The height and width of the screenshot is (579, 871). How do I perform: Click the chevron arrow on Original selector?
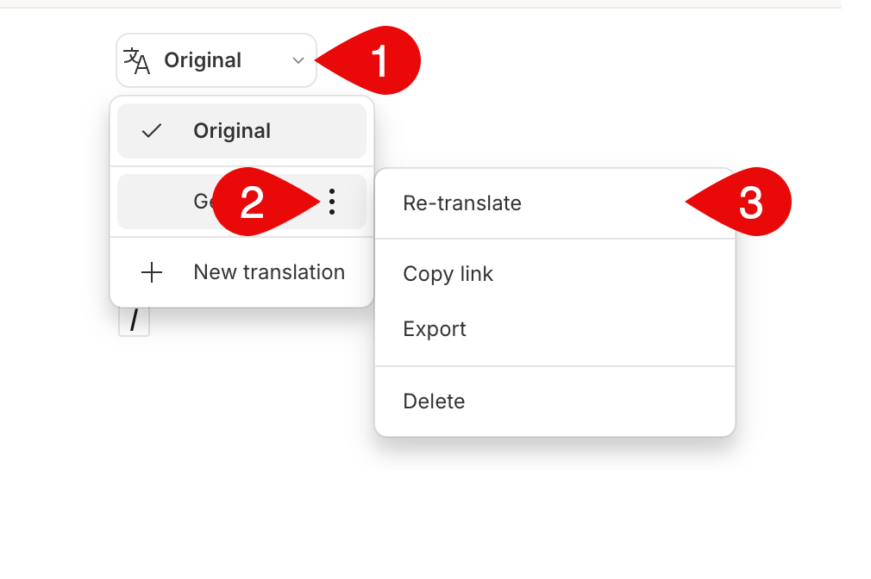point(298,60)
